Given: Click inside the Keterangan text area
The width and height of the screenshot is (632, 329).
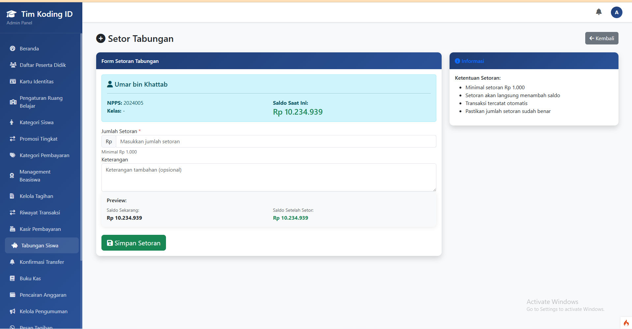Looking at the screenshot, I should pos(269,177).
